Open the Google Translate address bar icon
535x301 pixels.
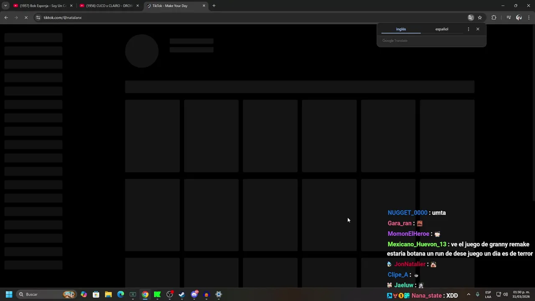click(471, 18)
